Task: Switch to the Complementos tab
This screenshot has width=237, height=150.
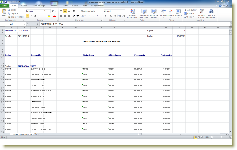Action: coord(97,6)
